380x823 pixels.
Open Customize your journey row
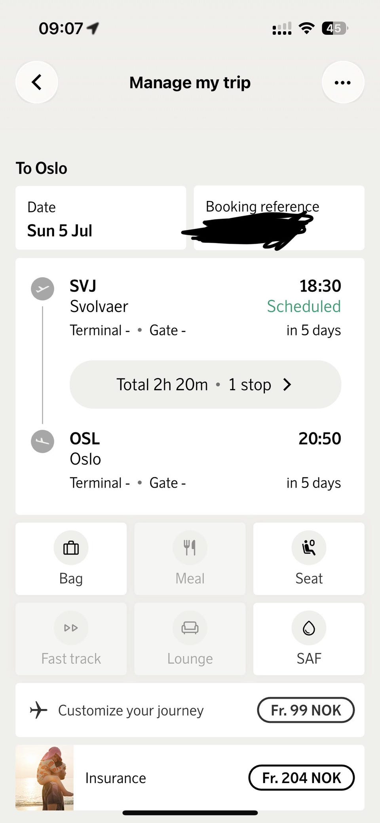[x=190, y=710]
